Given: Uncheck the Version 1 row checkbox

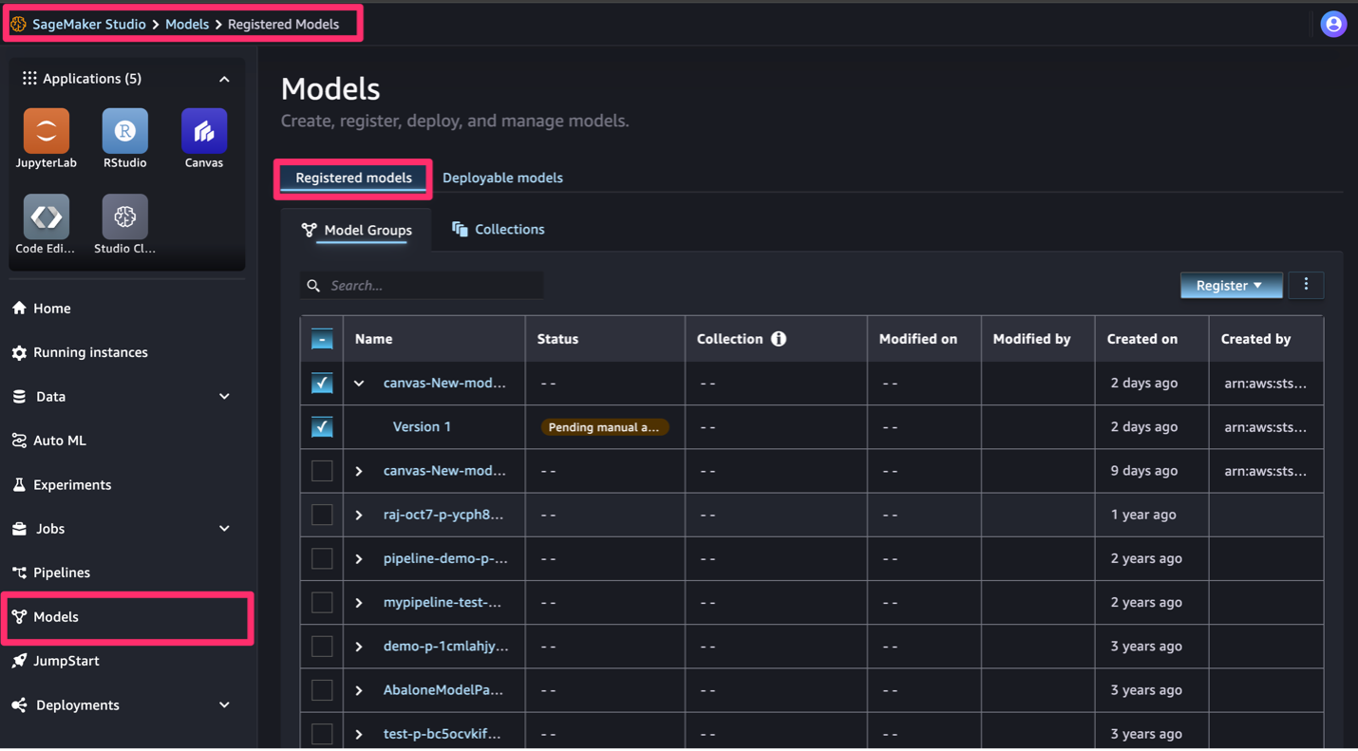Looking at the screenshot, I should tap(322, 427).
